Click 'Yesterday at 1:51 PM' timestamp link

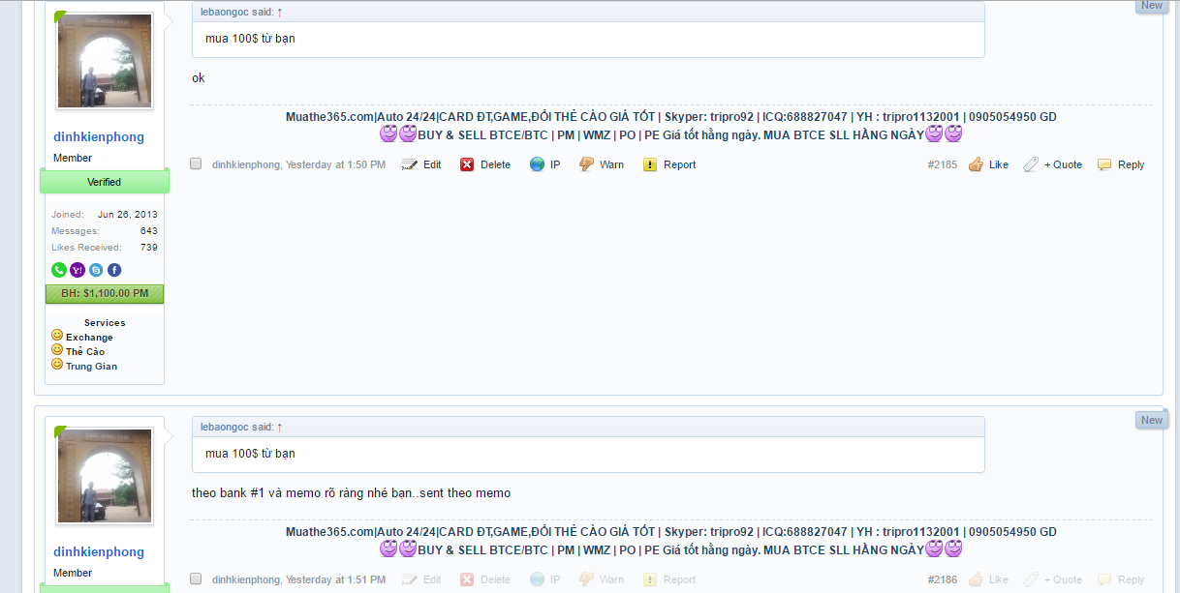[x=335, y=579]
